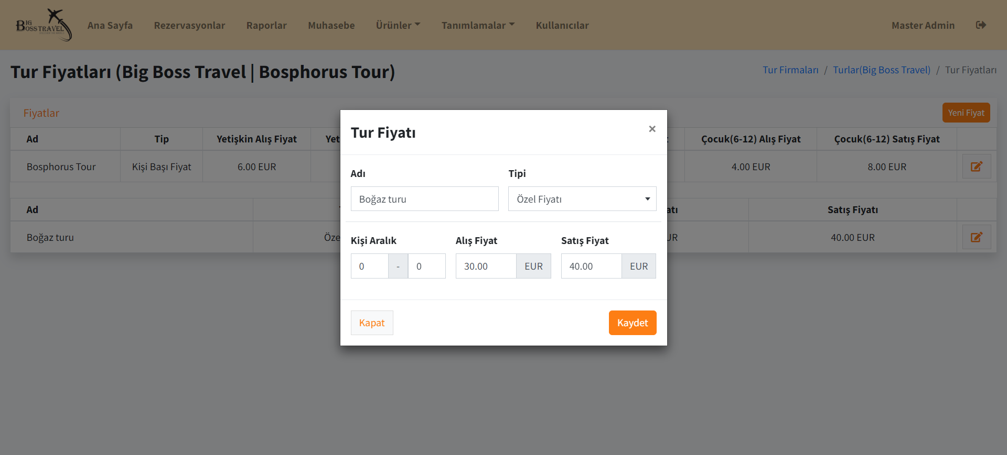Click Çocuk(6-12) Satış Fiyat column header
The height and width of the screenshot is (455, 1007).
pos(887,139)
